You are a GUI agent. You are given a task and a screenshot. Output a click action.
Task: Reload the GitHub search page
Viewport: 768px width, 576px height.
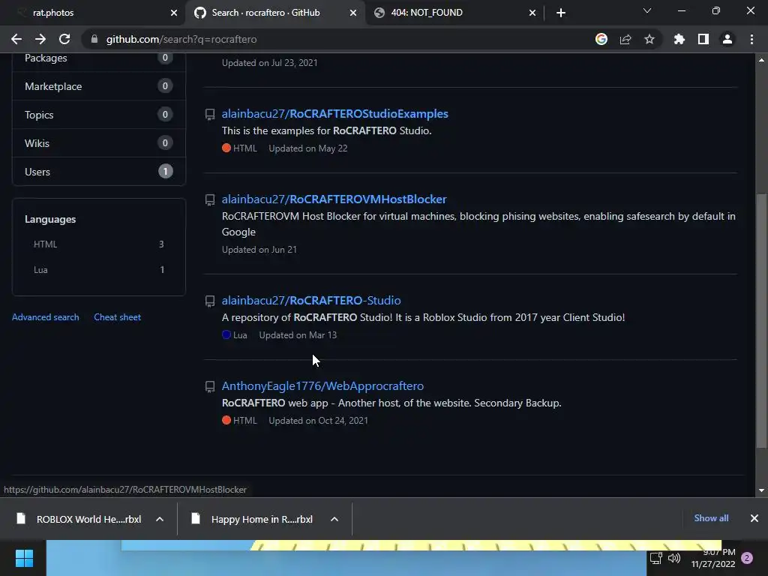click(x=64, y=39)
